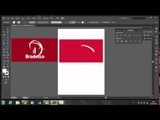Select the Hand tool
This screenshot has width=160, height=120.
click(4, 67)
